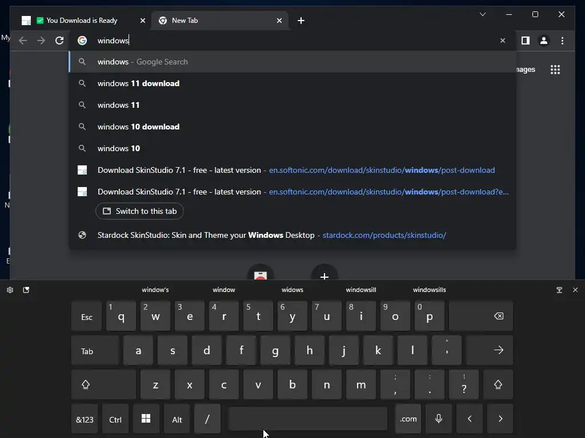Pick the "window's" text suggestion
Image resolution: width=585 pixels, height=438 pixels.
tap(155, 290)
